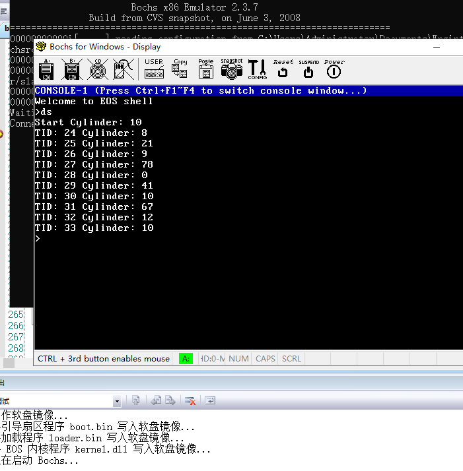Image resolution: width=463 pixels, height=471 pixels.
Task: Toggle the CD-ROM drive icon
Action: 98,70
